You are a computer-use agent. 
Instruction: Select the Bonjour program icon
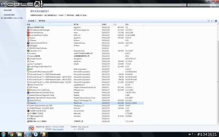(28, 38)
